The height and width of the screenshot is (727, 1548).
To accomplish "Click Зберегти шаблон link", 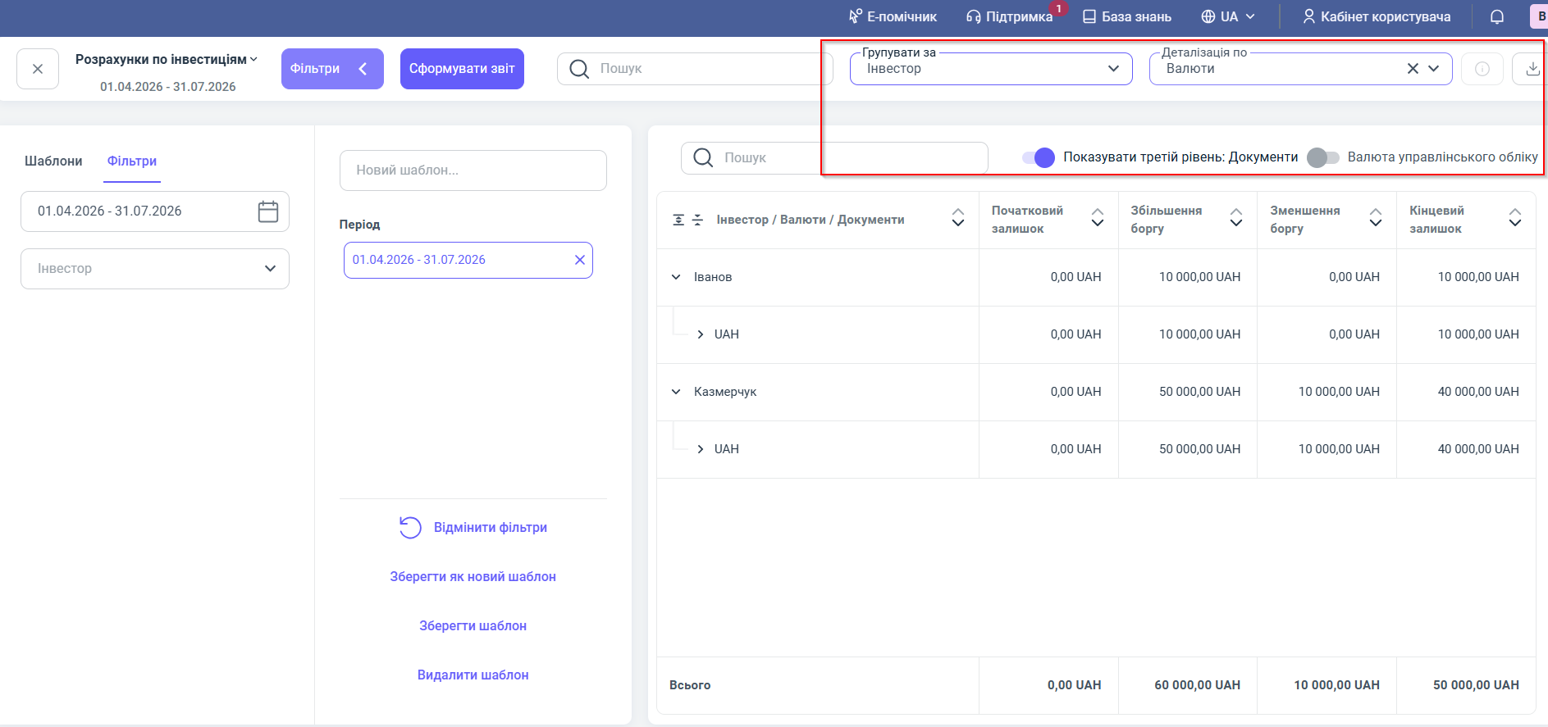I will click(x=473, y=625).
